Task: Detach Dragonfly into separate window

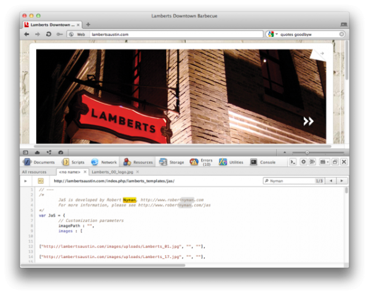Action: pos(335,162)
